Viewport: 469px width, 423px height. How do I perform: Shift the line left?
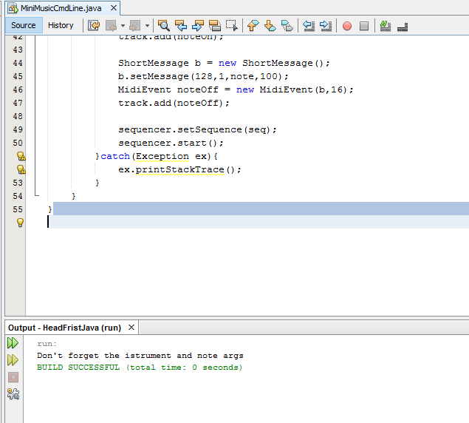tap(309, 25)
